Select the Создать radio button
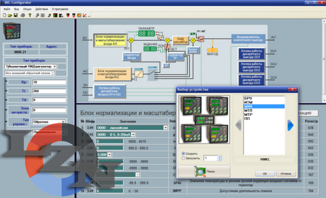Viewport: 326px width, 198px height. click(x=183, y=153)
